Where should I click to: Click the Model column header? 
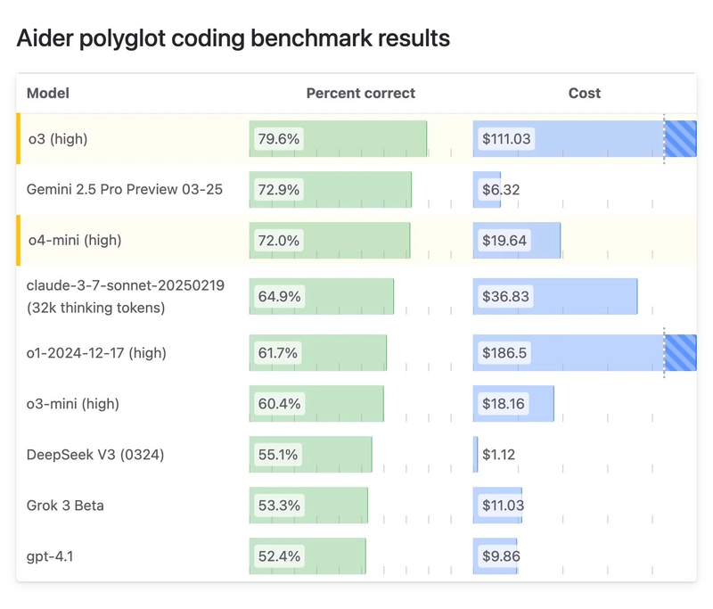click(x=48, y=94)
